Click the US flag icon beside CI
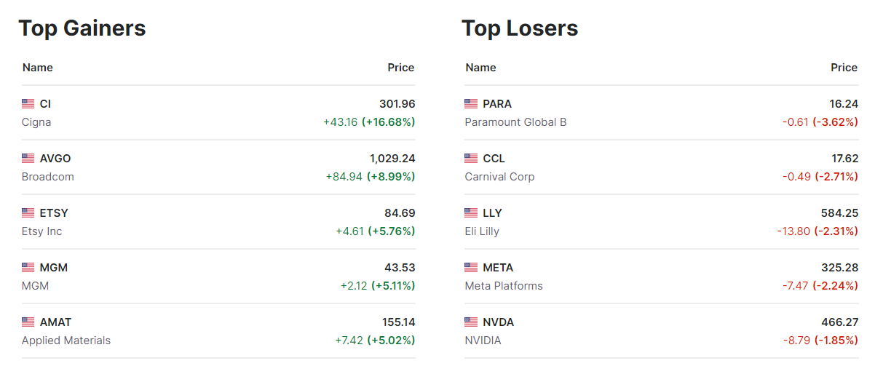 (28, 104)
